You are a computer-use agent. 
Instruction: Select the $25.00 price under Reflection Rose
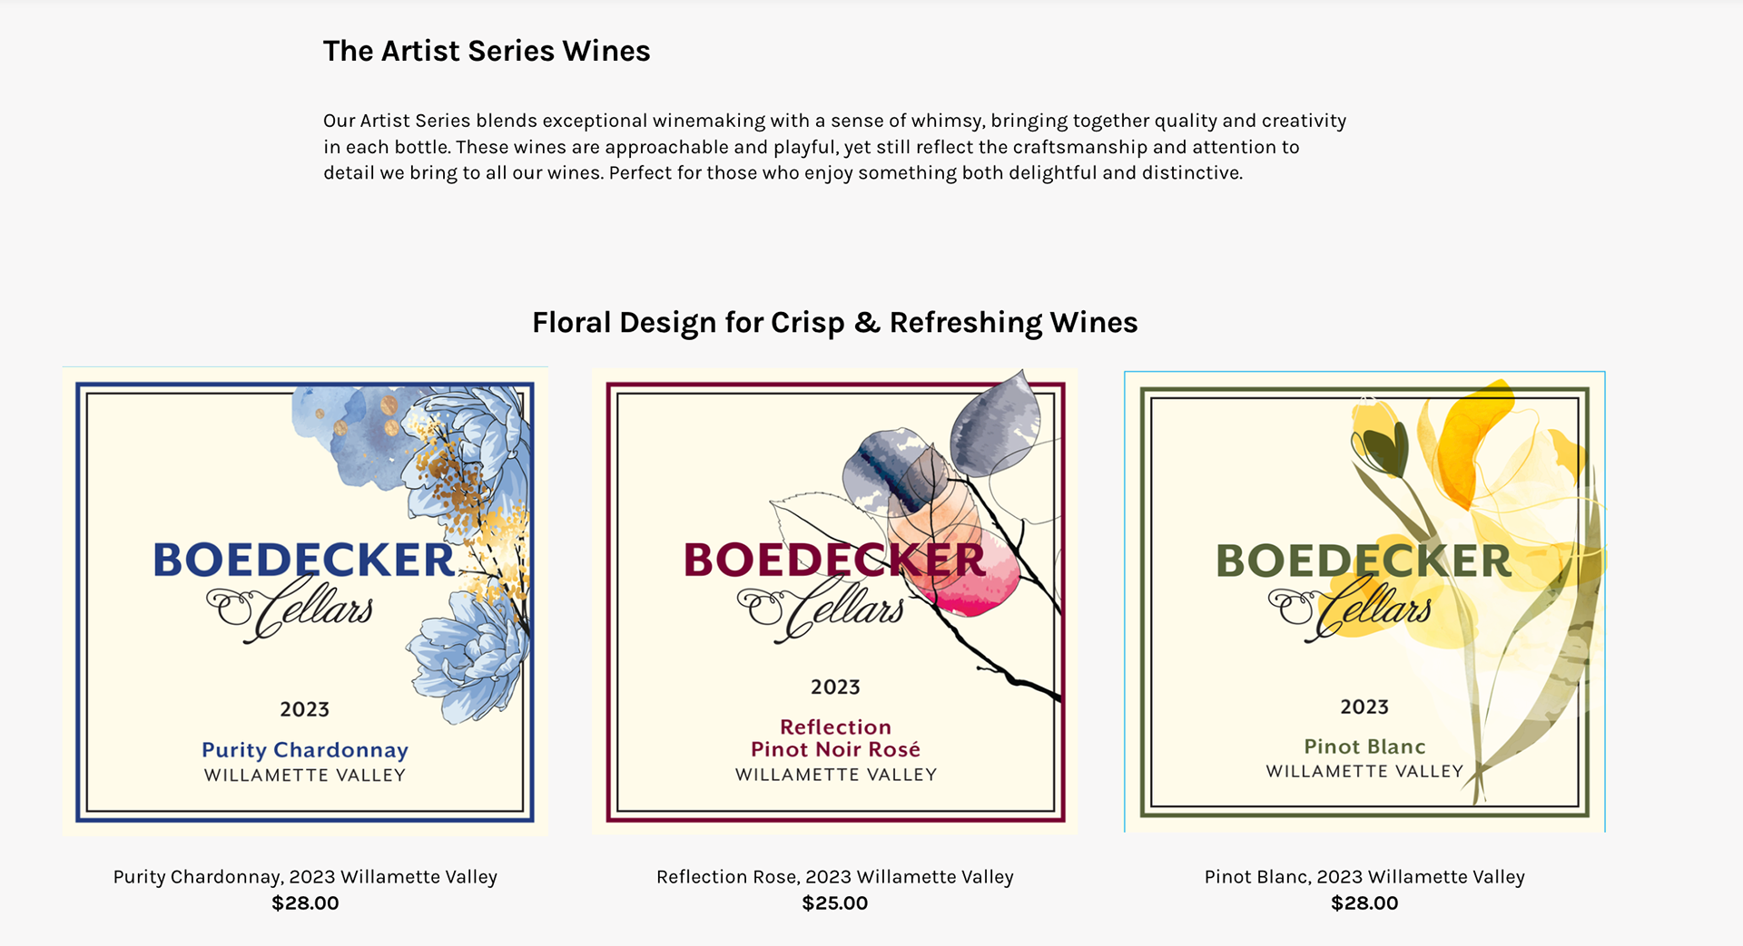point(834,903)
